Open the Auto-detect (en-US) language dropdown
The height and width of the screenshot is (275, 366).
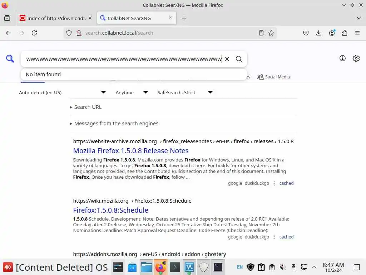63,92
